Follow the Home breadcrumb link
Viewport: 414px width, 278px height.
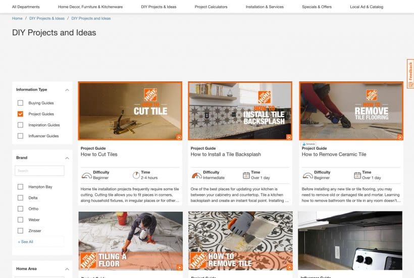17,18
